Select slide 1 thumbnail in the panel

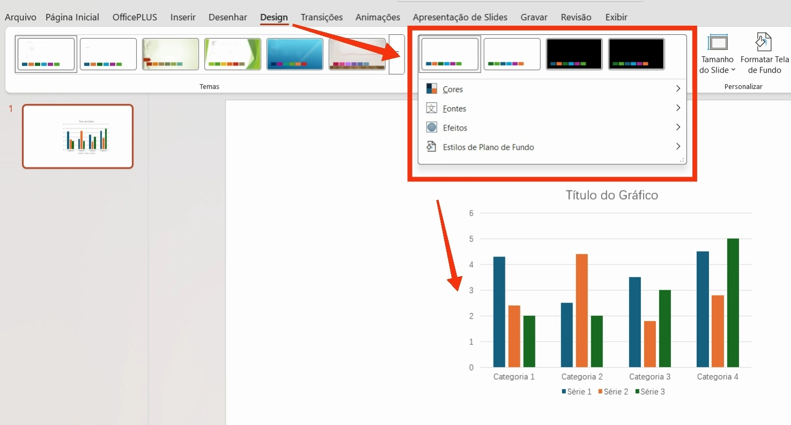[78, 136]
